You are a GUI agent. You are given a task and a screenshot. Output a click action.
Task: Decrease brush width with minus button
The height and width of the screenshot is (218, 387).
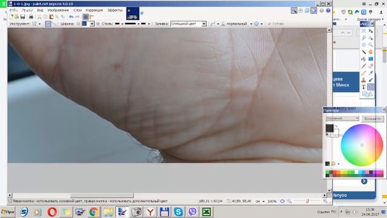[x=78, y=24]
